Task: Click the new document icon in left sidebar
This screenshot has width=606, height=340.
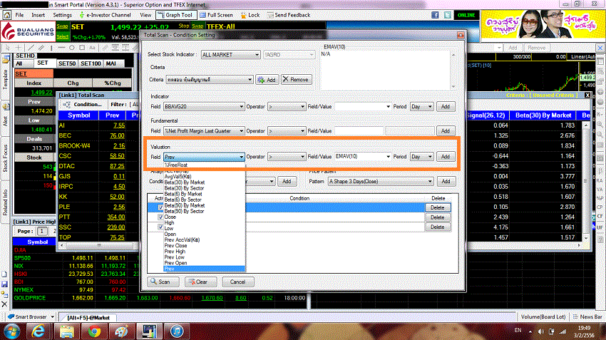Action: point(4,274)
